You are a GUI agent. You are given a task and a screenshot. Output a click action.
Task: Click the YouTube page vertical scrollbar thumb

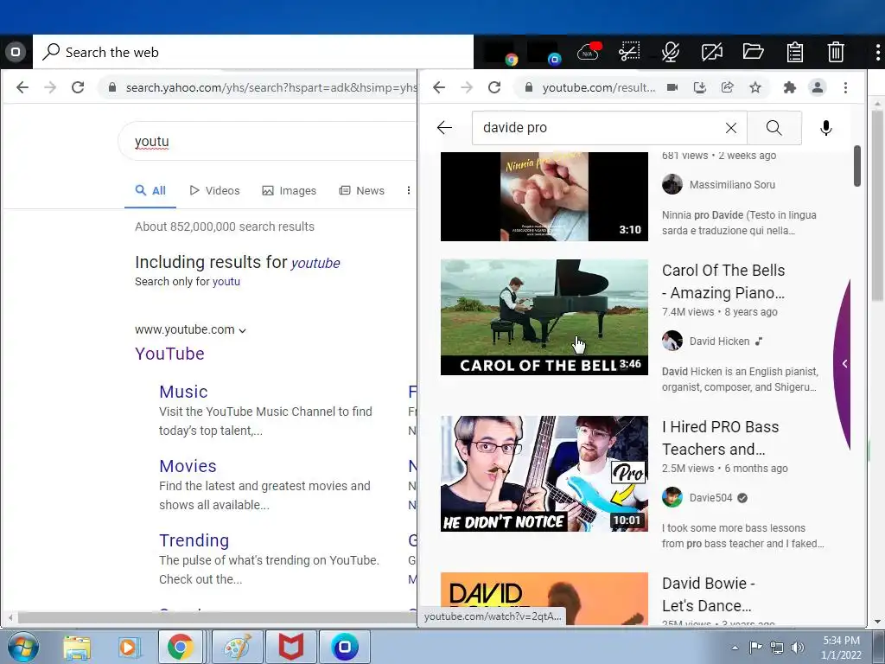click(x=856, y=166)
